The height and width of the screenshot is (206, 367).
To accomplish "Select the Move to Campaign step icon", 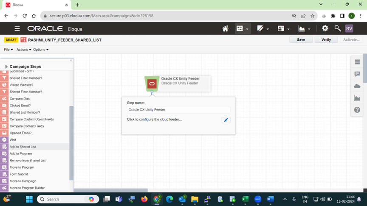I will (4, 181).
